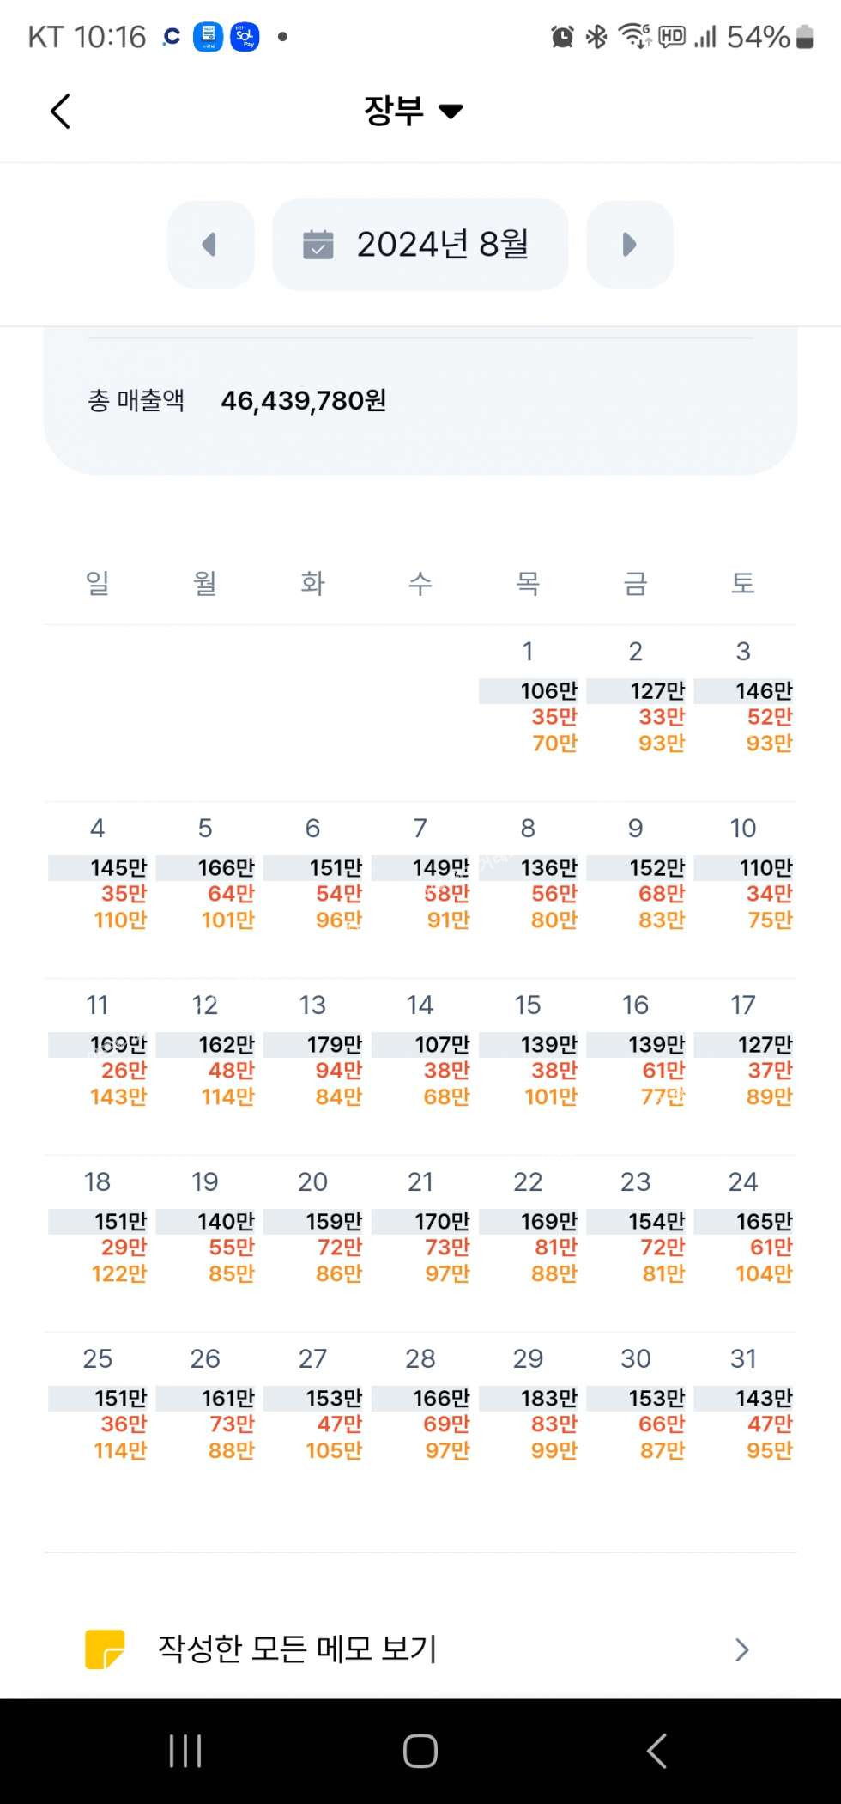Tap the back arrow at top left
This screenshot has height=1804, width=841.
point(60,112)
